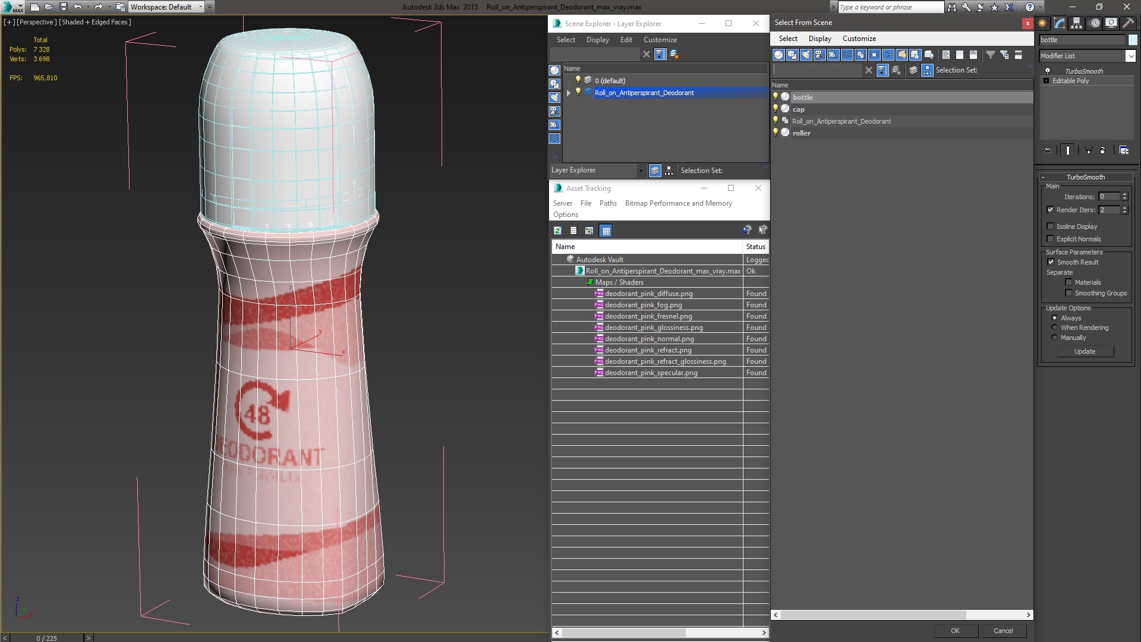The width and height of the screenshot is (1141, 642).
Task: Click the Iterations value field
Action: pos(1109,197)
